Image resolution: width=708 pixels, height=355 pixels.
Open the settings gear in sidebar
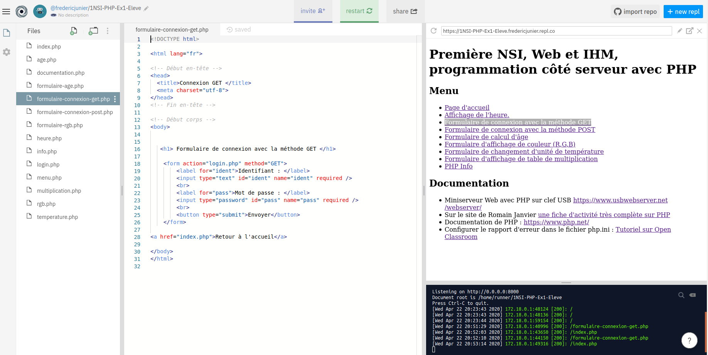coord(7,52)
